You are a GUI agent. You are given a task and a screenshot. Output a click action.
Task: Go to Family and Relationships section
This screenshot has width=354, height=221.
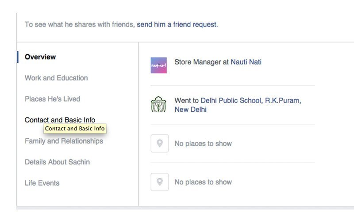click(x=64, y=141)
